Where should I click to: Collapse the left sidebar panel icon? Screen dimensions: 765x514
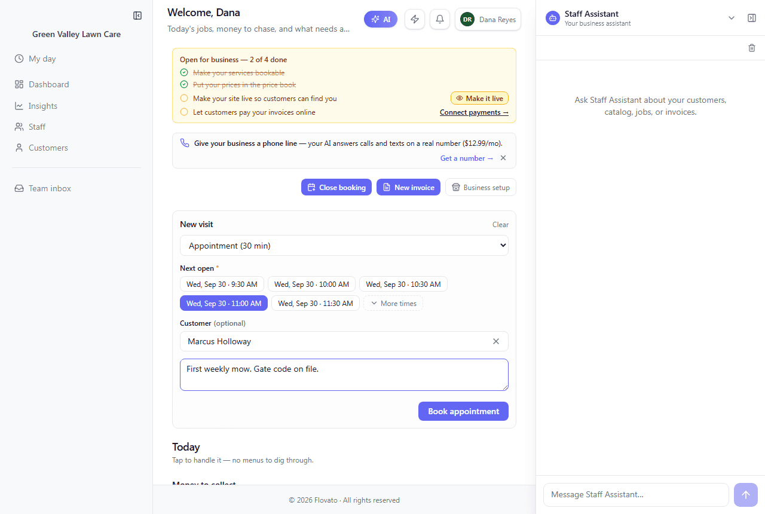click(137, 16)
